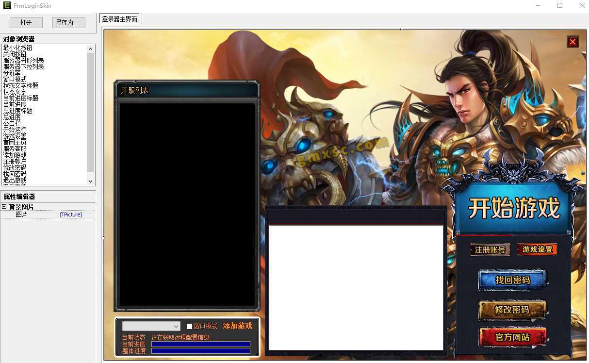589x363 pixels.
Task: Click the 正在获取远程配置信息 status text
Action: point(184,337)
